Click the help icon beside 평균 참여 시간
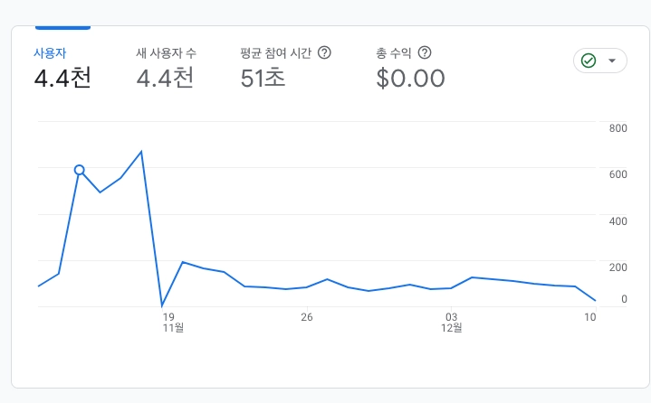 pyautogui.click(x=324, y=53)
